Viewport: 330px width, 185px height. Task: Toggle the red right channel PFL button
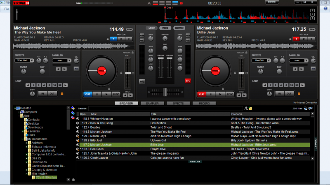(x=188, y=81)
